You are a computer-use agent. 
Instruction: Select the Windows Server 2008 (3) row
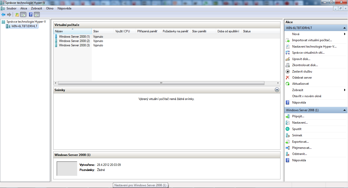167,45
